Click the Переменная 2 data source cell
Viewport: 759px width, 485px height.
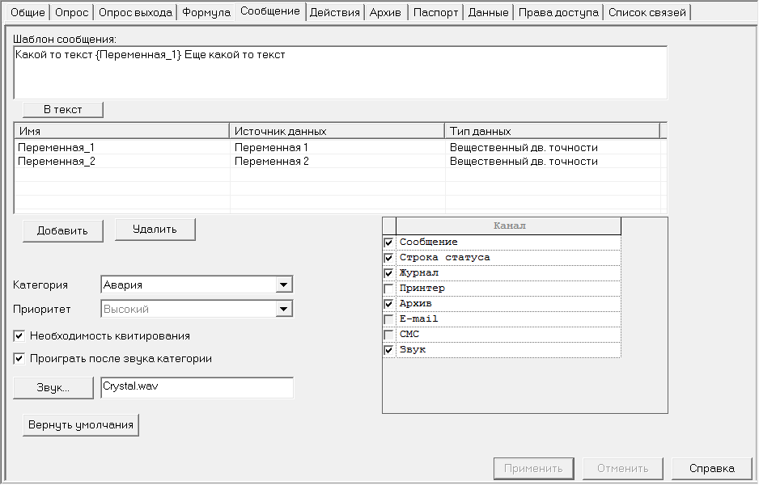pyautogui.click(x=337, y=162)
